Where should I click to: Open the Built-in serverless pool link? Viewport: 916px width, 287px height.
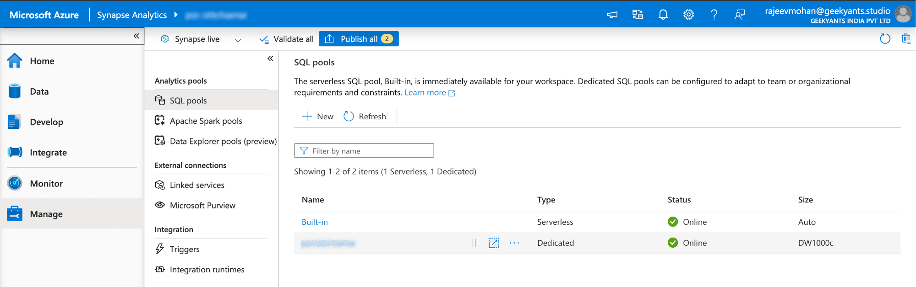point(315,222)
